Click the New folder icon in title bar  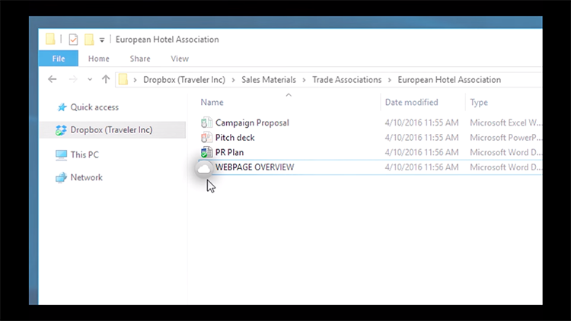(x=88, y=40)
